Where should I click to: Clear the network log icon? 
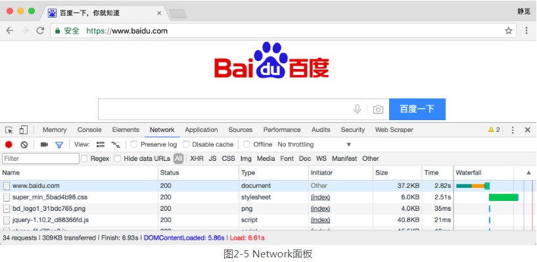(x=24, y=144)
